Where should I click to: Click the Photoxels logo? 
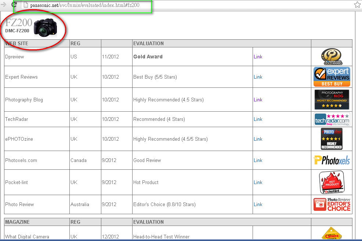tap(332, 160)
